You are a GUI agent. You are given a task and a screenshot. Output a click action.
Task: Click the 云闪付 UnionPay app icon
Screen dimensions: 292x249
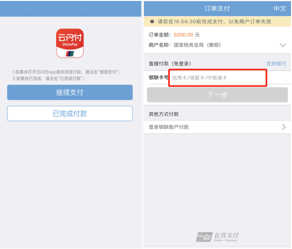click(x=70, y=43)
